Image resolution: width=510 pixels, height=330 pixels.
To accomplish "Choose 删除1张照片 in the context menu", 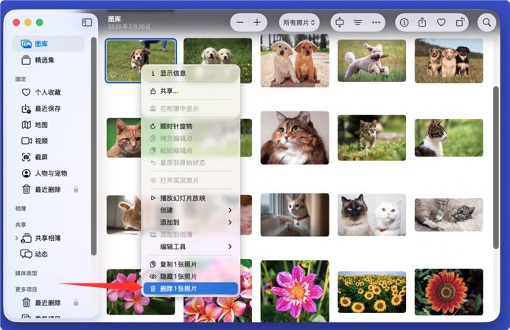I will [191, 289].
